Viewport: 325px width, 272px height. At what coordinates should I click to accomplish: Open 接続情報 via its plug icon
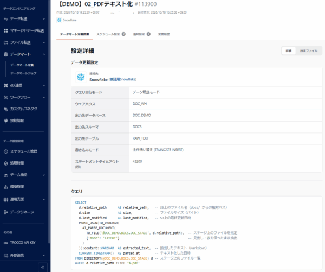coord(6,121)
